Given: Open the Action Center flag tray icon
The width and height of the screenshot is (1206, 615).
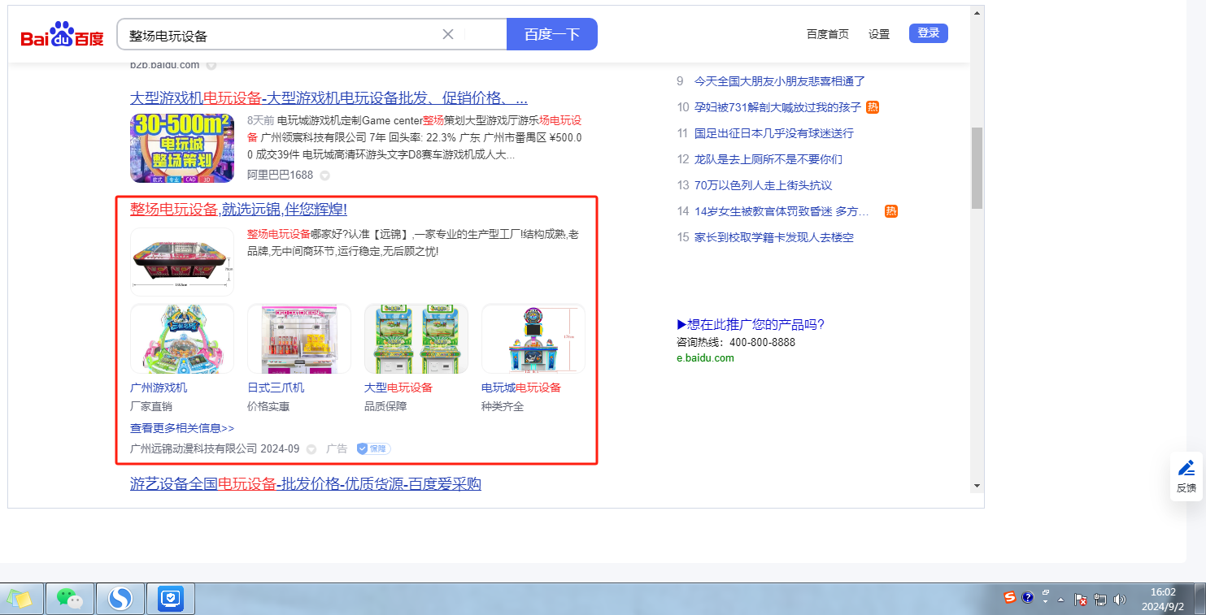Looking at the screenshot, I should click(x=1082, y=600).
